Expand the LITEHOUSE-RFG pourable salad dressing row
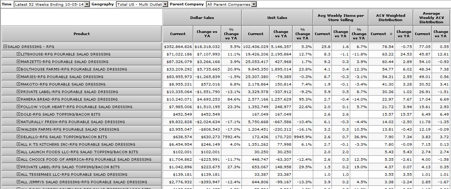This screenshot has width=451, height=189. coord(18,54)
